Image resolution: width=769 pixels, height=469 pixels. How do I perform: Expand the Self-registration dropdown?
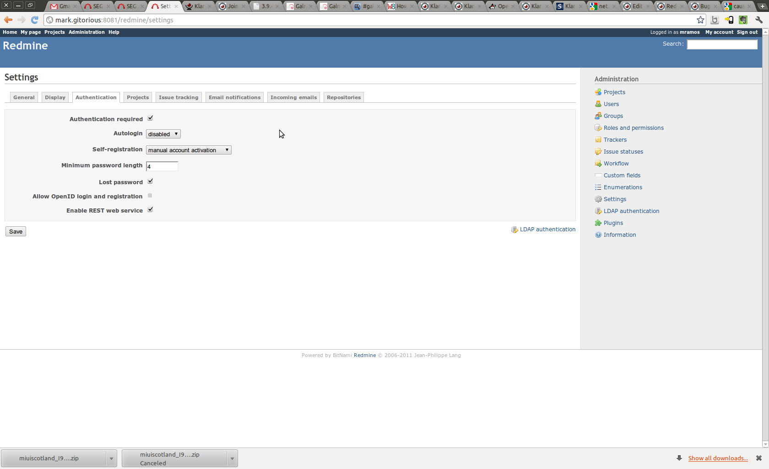pos(189,150)
